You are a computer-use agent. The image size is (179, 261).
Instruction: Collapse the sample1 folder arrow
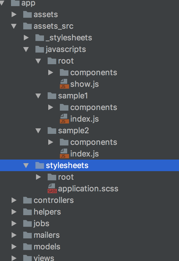click(38, 96)
